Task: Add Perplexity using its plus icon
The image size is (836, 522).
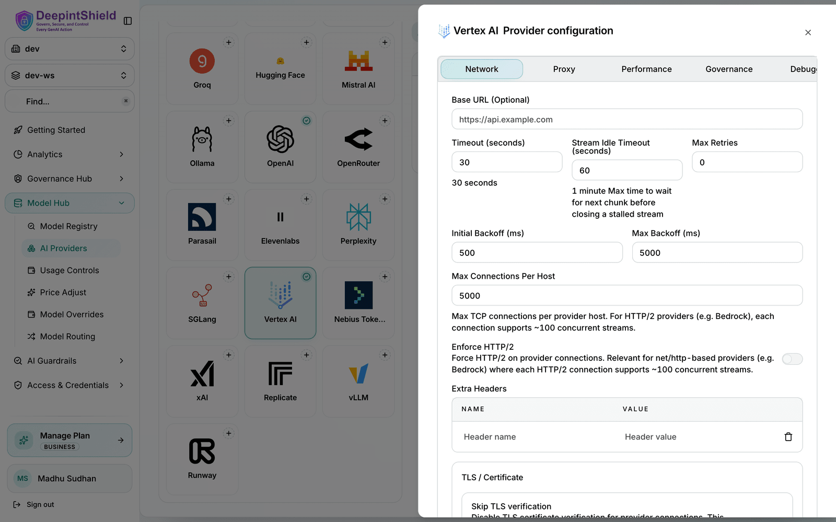Action: (385, 199)
